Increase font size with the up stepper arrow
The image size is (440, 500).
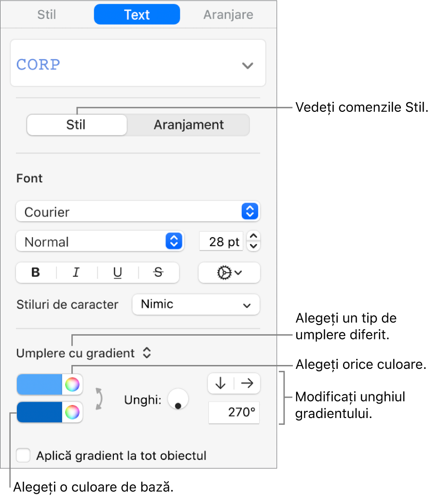click(x=253, y=236)
